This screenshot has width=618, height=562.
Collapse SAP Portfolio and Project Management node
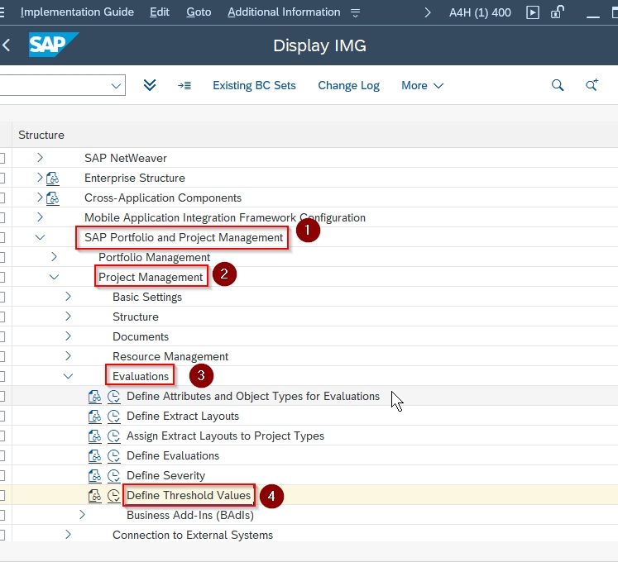pos(40,237)
